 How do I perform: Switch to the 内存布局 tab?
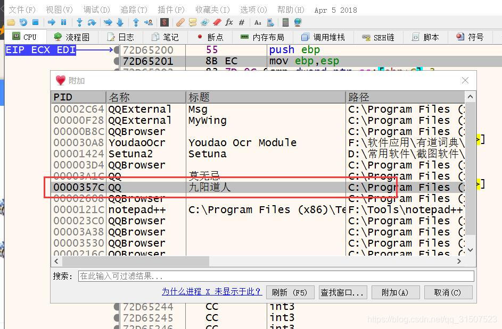point(262,37)
